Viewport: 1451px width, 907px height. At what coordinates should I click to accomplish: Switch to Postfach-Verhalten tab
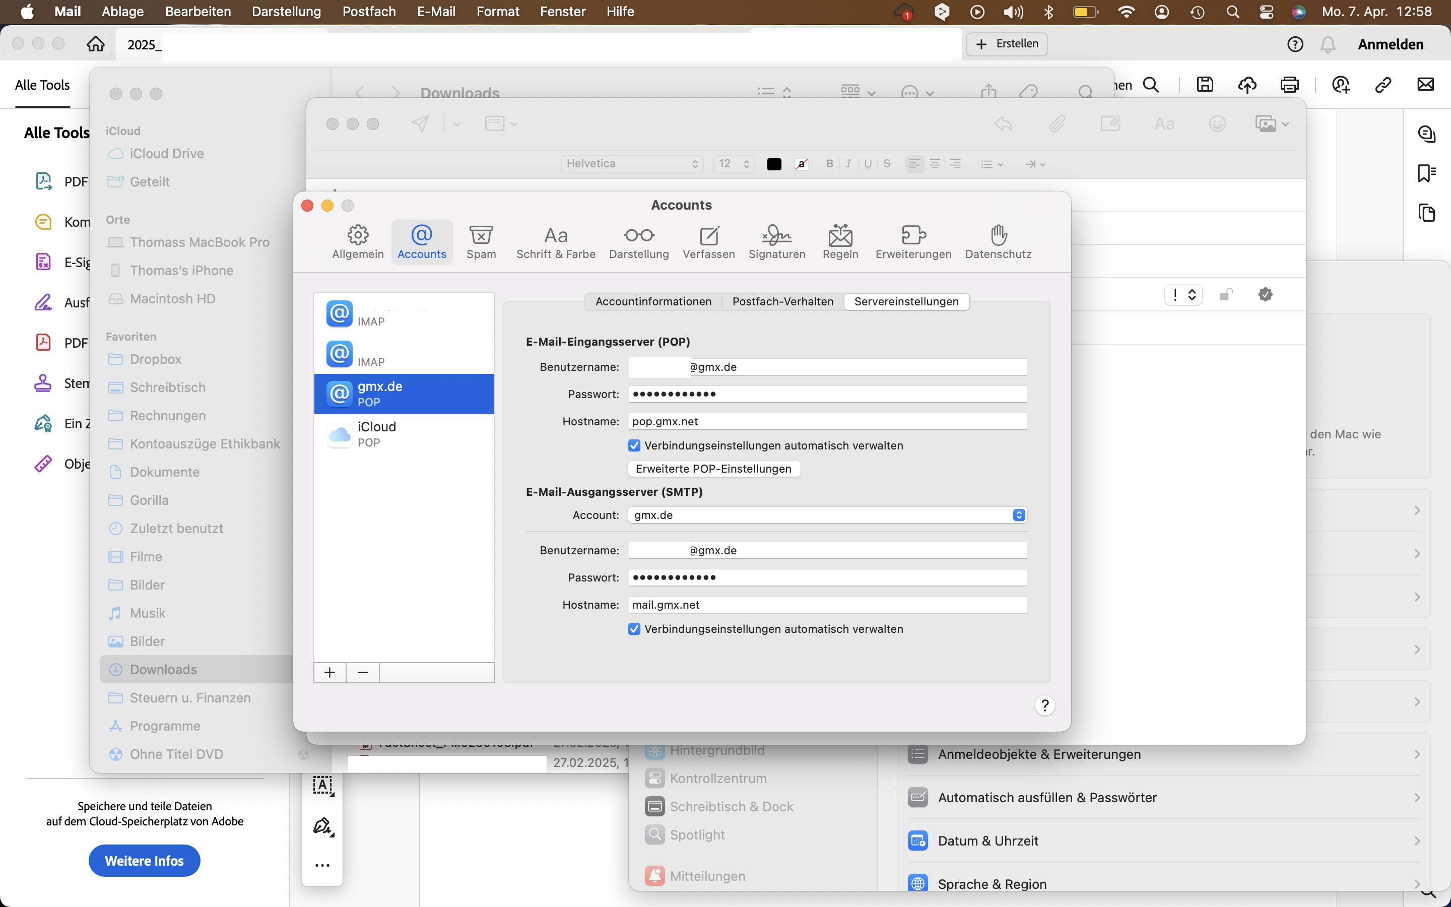coord(782,302)
